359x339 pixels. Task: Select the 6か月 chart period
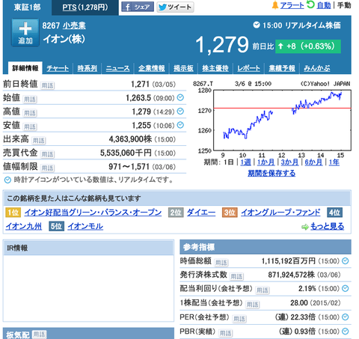pyautogui.click(x=313, y=162)
